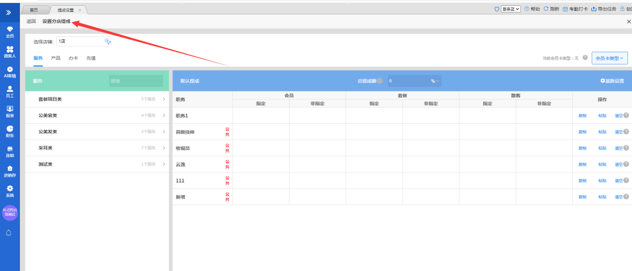
Task: Open the 微客人 sidebar section
Action: pyautogui.click(x=9, y=52)
